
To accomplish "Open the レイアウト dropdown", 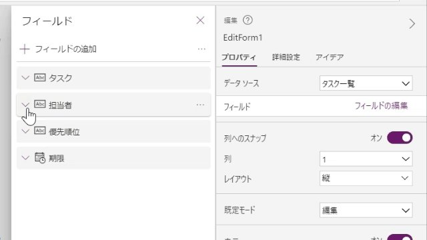I will point(366,179).
